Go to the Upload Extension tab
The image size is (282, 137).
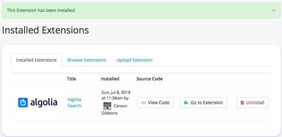coord(134,60)
